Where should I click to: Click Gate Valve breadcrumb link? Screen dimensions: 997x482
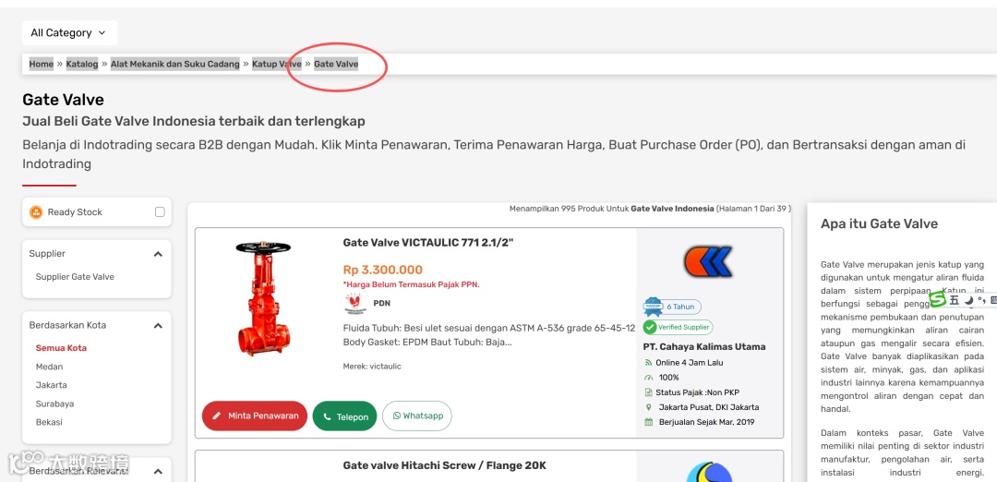point(336,65)
